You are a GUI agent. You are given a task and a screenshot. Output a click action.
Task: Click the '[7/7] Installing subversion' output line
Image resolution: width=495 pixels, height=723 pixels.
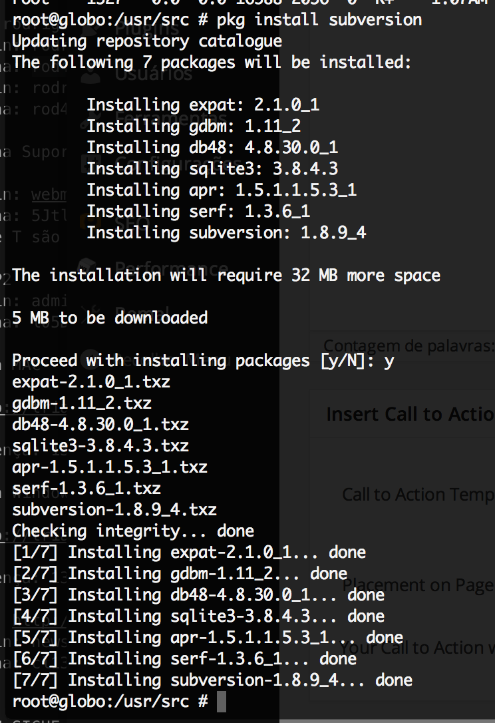[x=212, y=680]
